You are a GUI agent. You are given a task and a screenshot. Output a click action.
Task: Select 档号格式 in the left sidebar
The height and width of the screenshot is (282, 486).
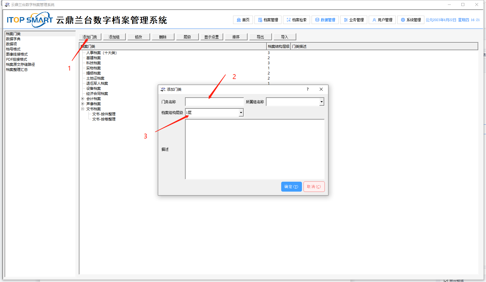click(13, 49)
